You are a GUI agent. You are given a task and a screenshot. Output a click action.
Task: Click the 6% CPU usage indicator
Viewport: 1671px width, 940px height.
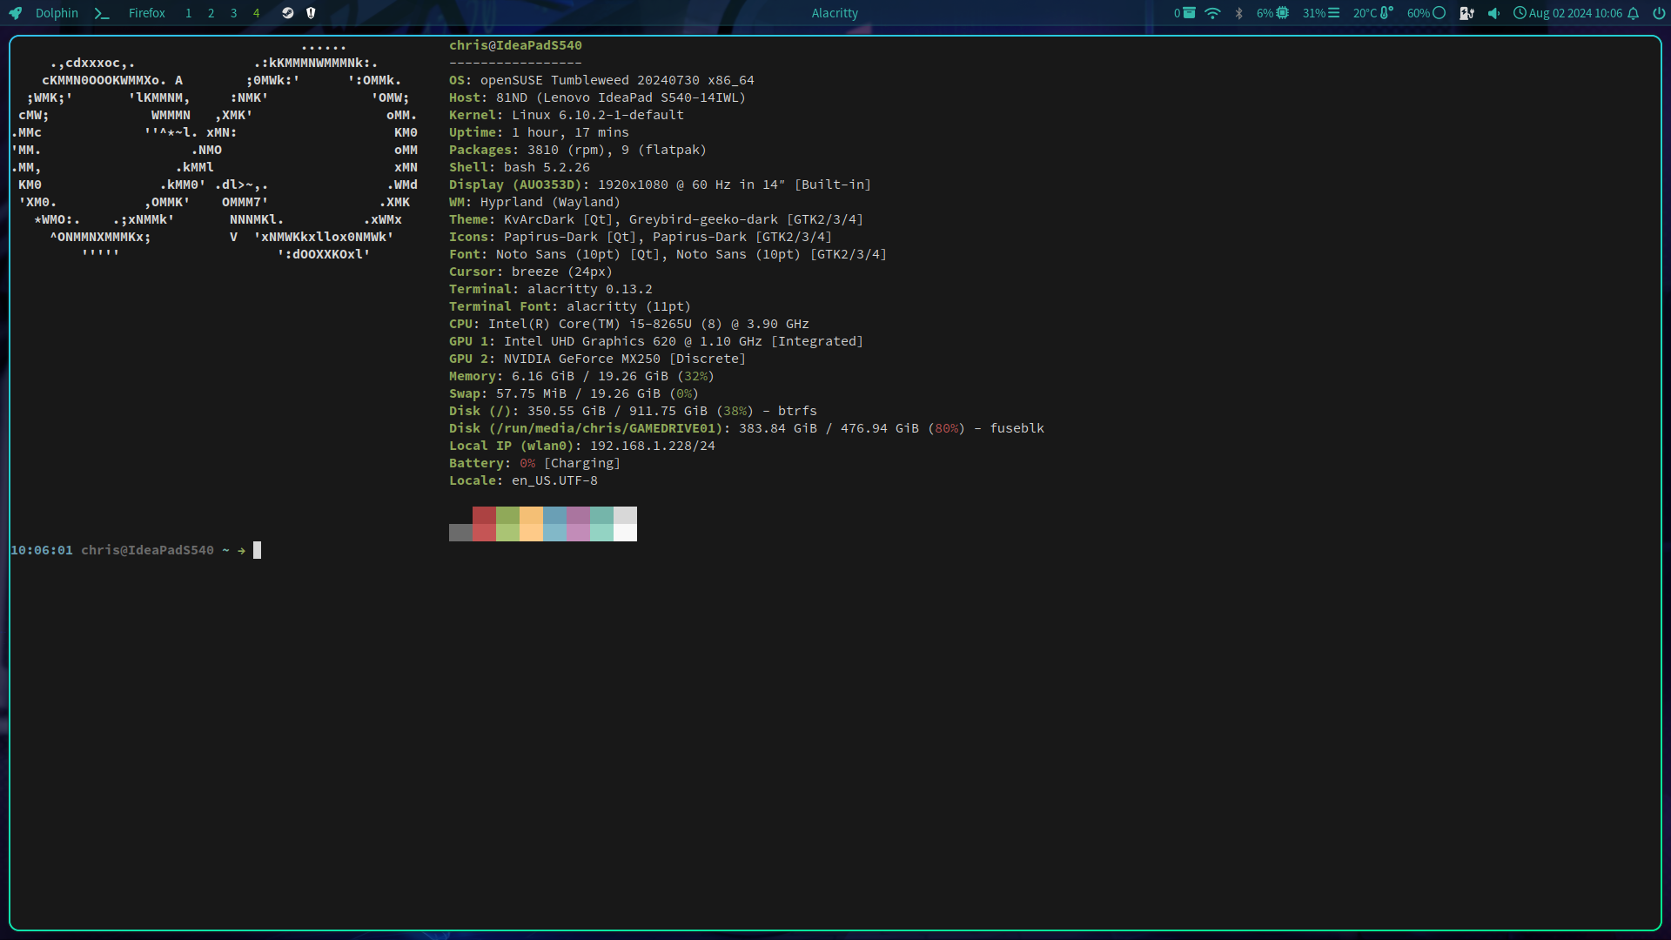click(1272, 13)
